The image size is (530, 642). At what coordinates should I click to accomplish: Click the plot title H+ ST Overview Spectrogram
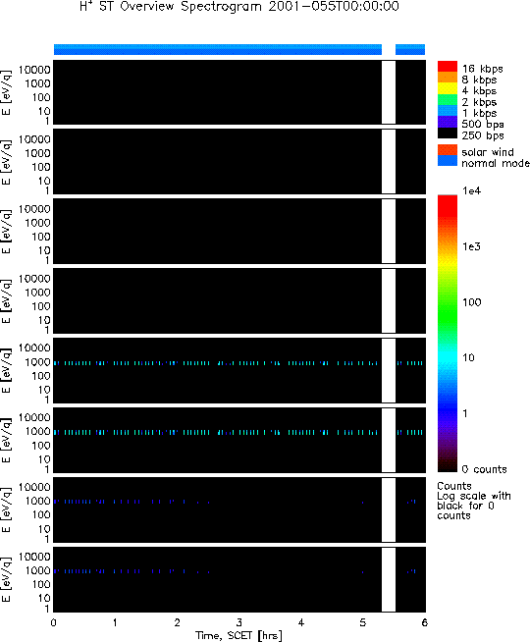pyautogui.click(x=239, y=7)
